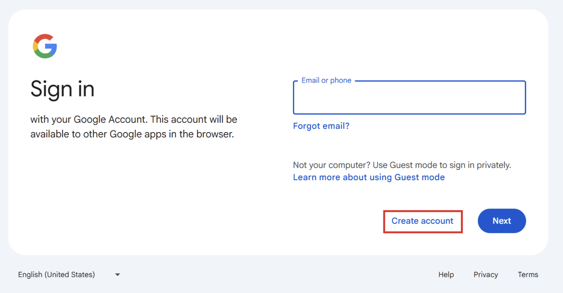Open the Privacy footer link
Image resolution: width=563 pixels, height=293 pixels.
[486, 275]
